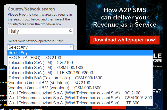
Task: Click Download whitepaper now! button
Action: [125, 40]
